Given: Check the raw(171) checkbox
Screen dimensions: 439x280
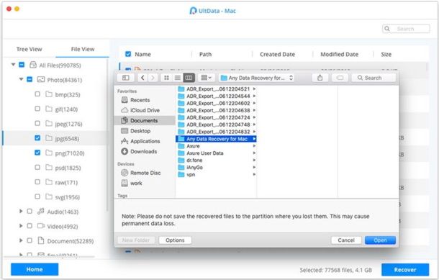Looking at the screenshot, I should tap(37, 182).
